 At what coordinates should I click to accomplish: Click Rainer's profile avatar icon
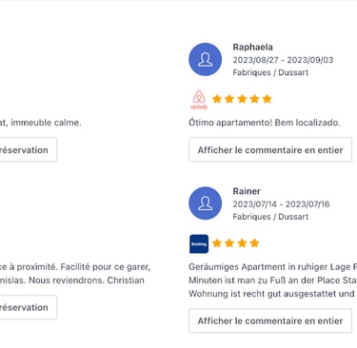pyautogui.click(x=206, y=203)
